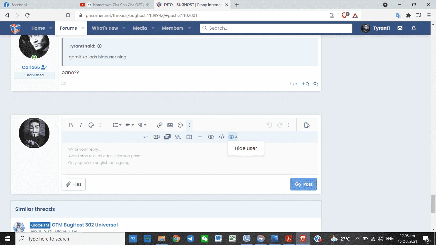Bookmark this page in the address bar
436x245 pixels.
(68, 15)
